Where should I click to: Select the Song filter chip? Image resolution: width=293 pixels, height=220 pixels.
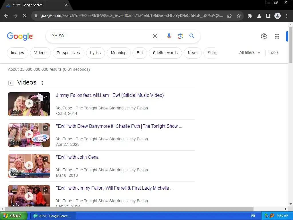tap(213, 53)
